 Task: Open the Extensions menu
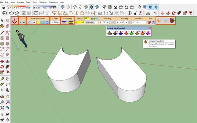click(x=53, y=2)
